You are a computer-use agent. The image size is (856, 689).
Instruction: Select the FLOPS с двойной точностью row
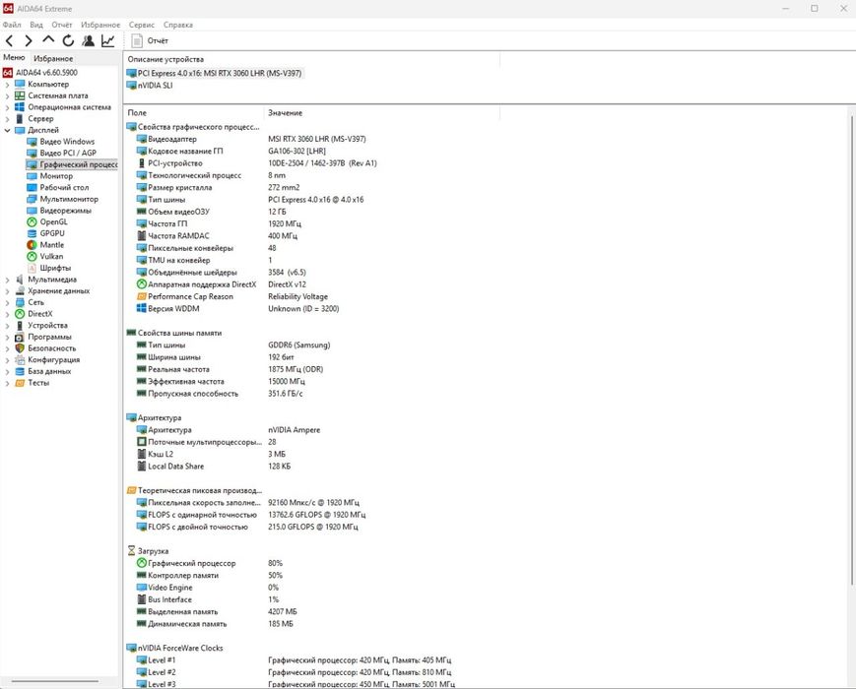click(x=247, y=527)
